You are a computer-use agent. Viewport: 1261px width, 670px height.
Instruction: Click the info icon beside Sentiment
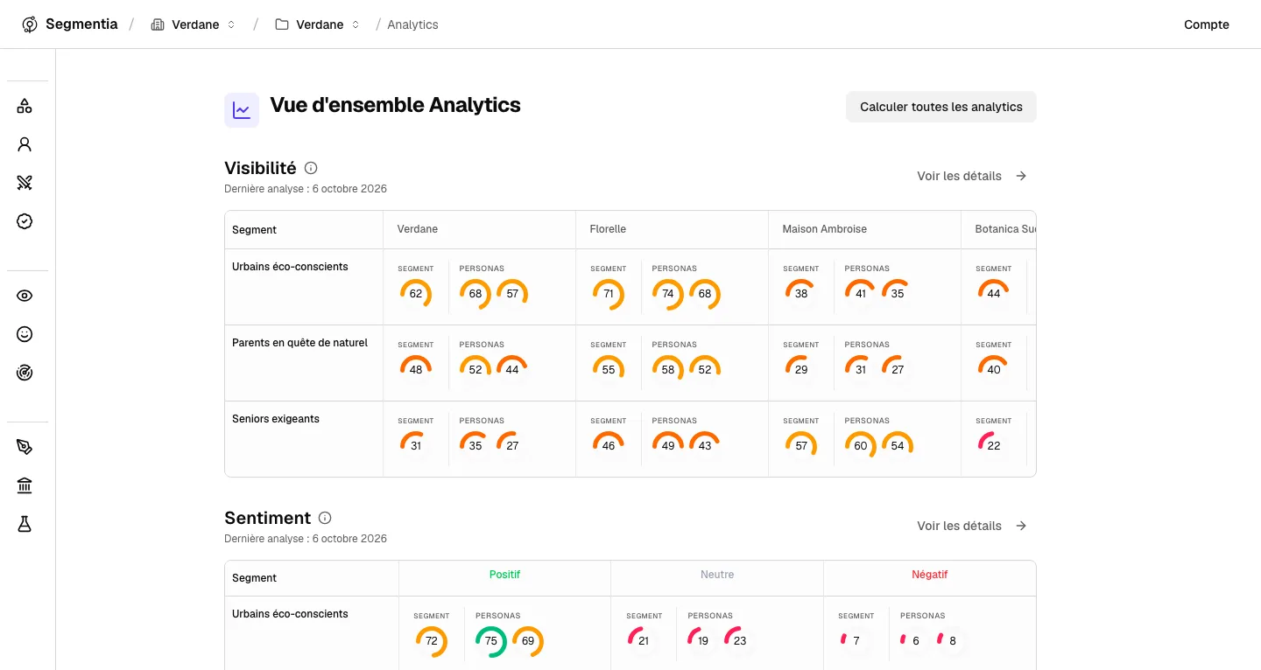[325, 518]
